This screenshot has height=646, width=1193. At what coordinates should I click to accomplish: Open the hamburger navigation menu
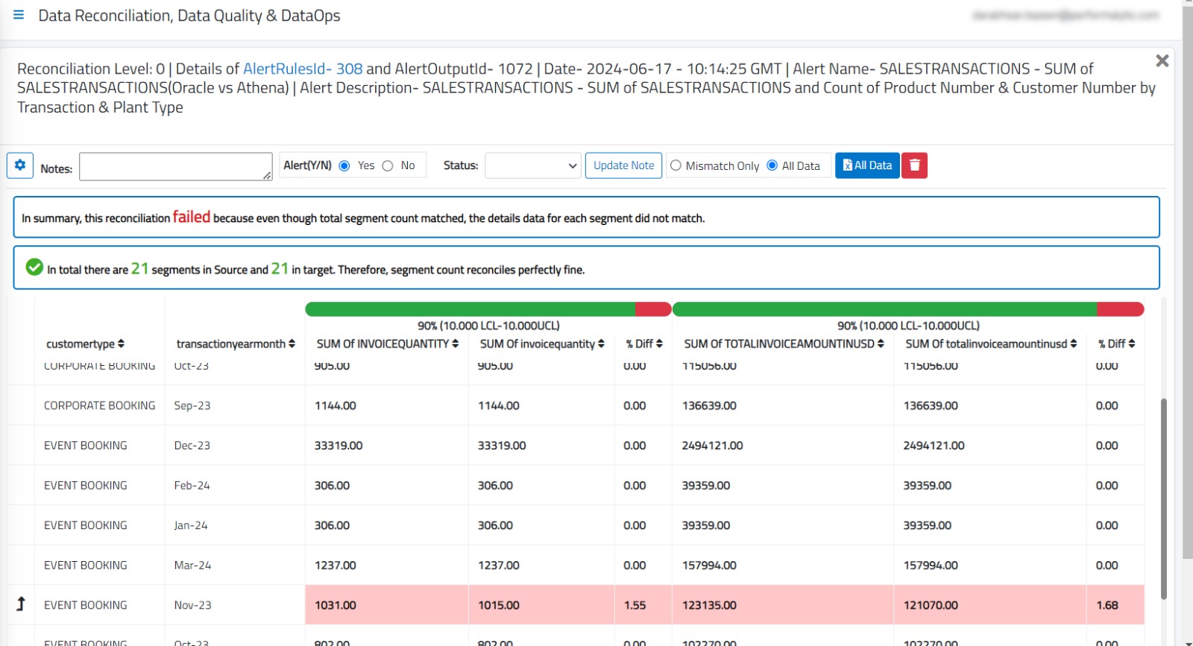pyautogui.click(x=19, y=15)
